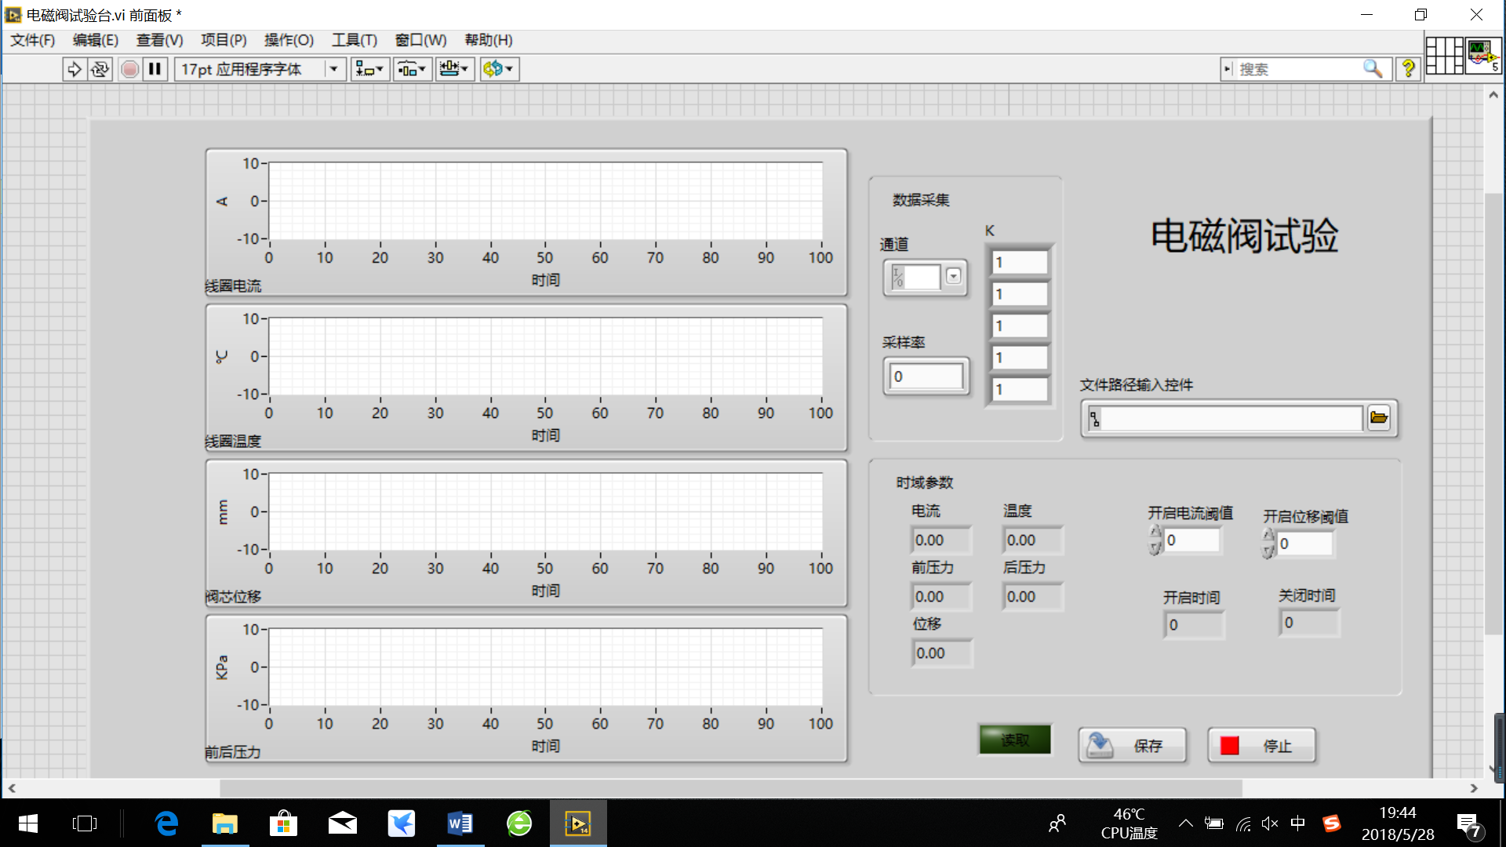Click the 保存 save button
This screenshot has height=847, width=1506.
(x=1132, y=745)
